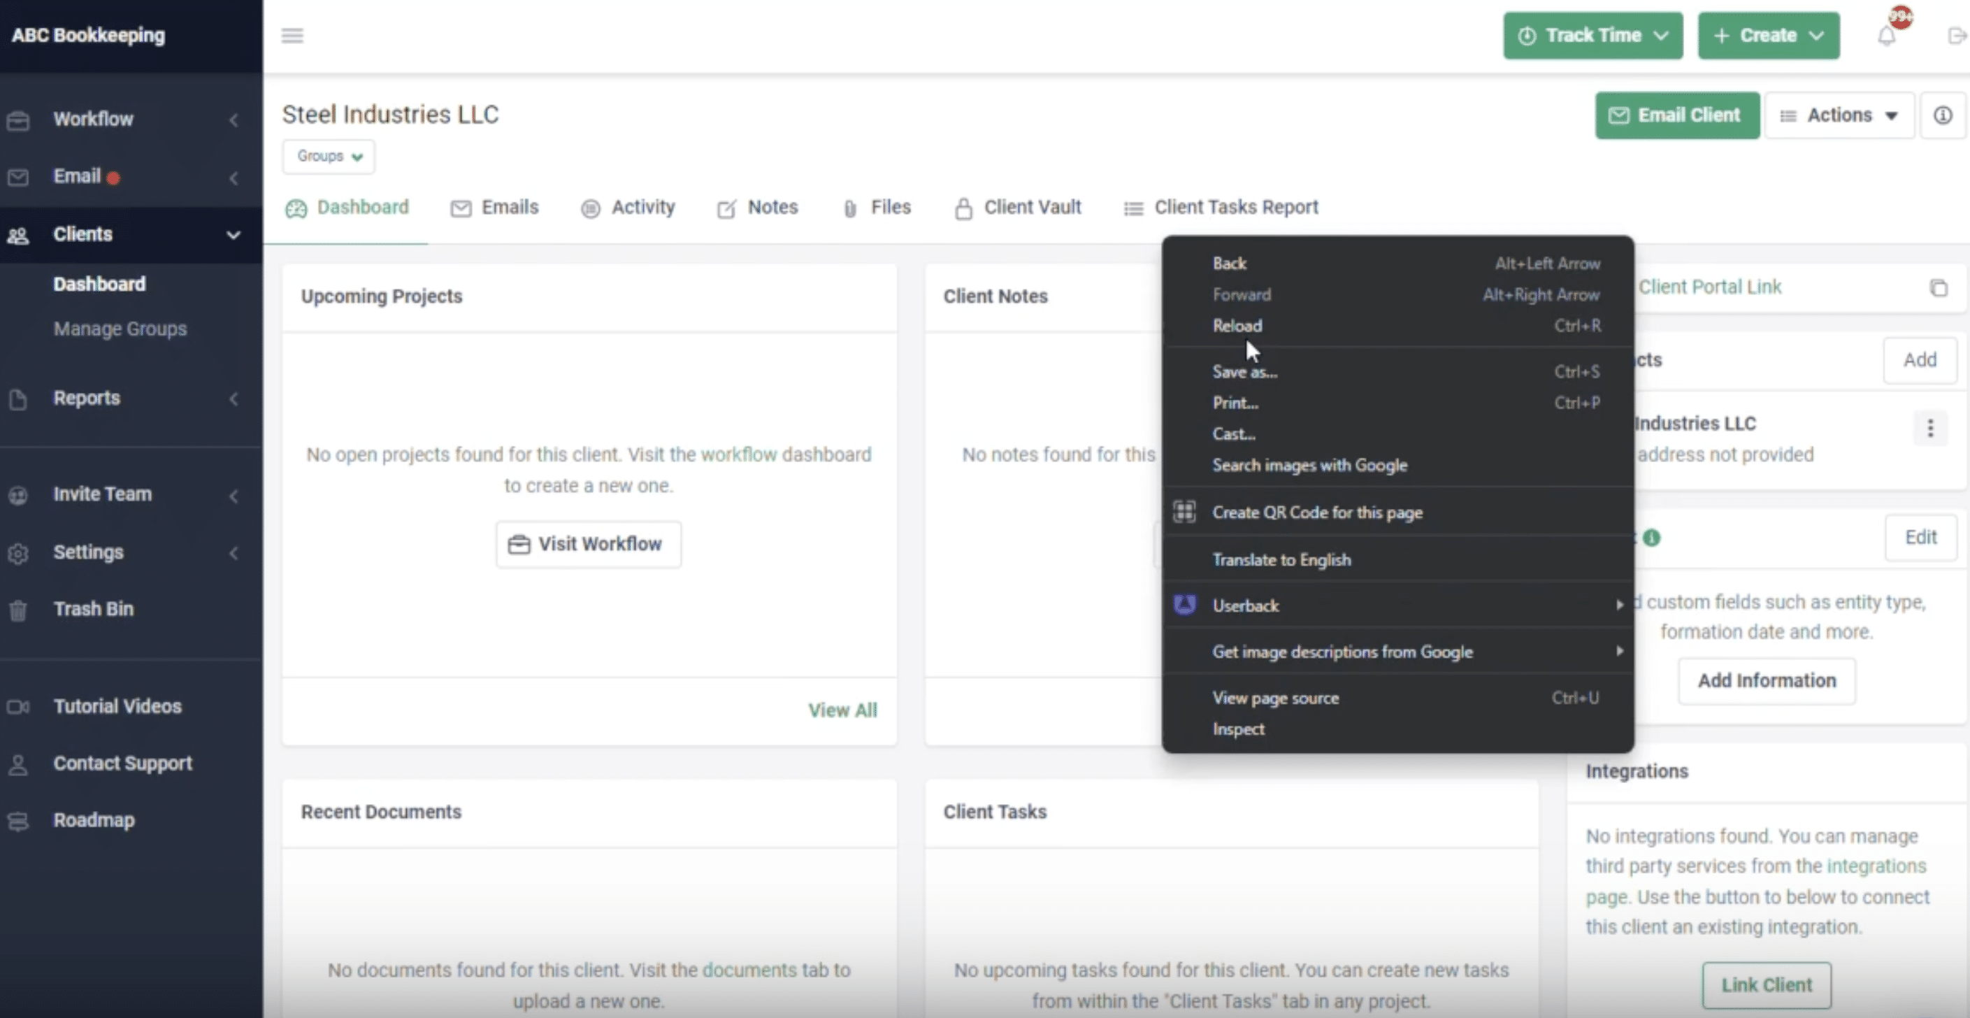
Task: Click the client info circle icon
Action: [x=1943, y=115]
